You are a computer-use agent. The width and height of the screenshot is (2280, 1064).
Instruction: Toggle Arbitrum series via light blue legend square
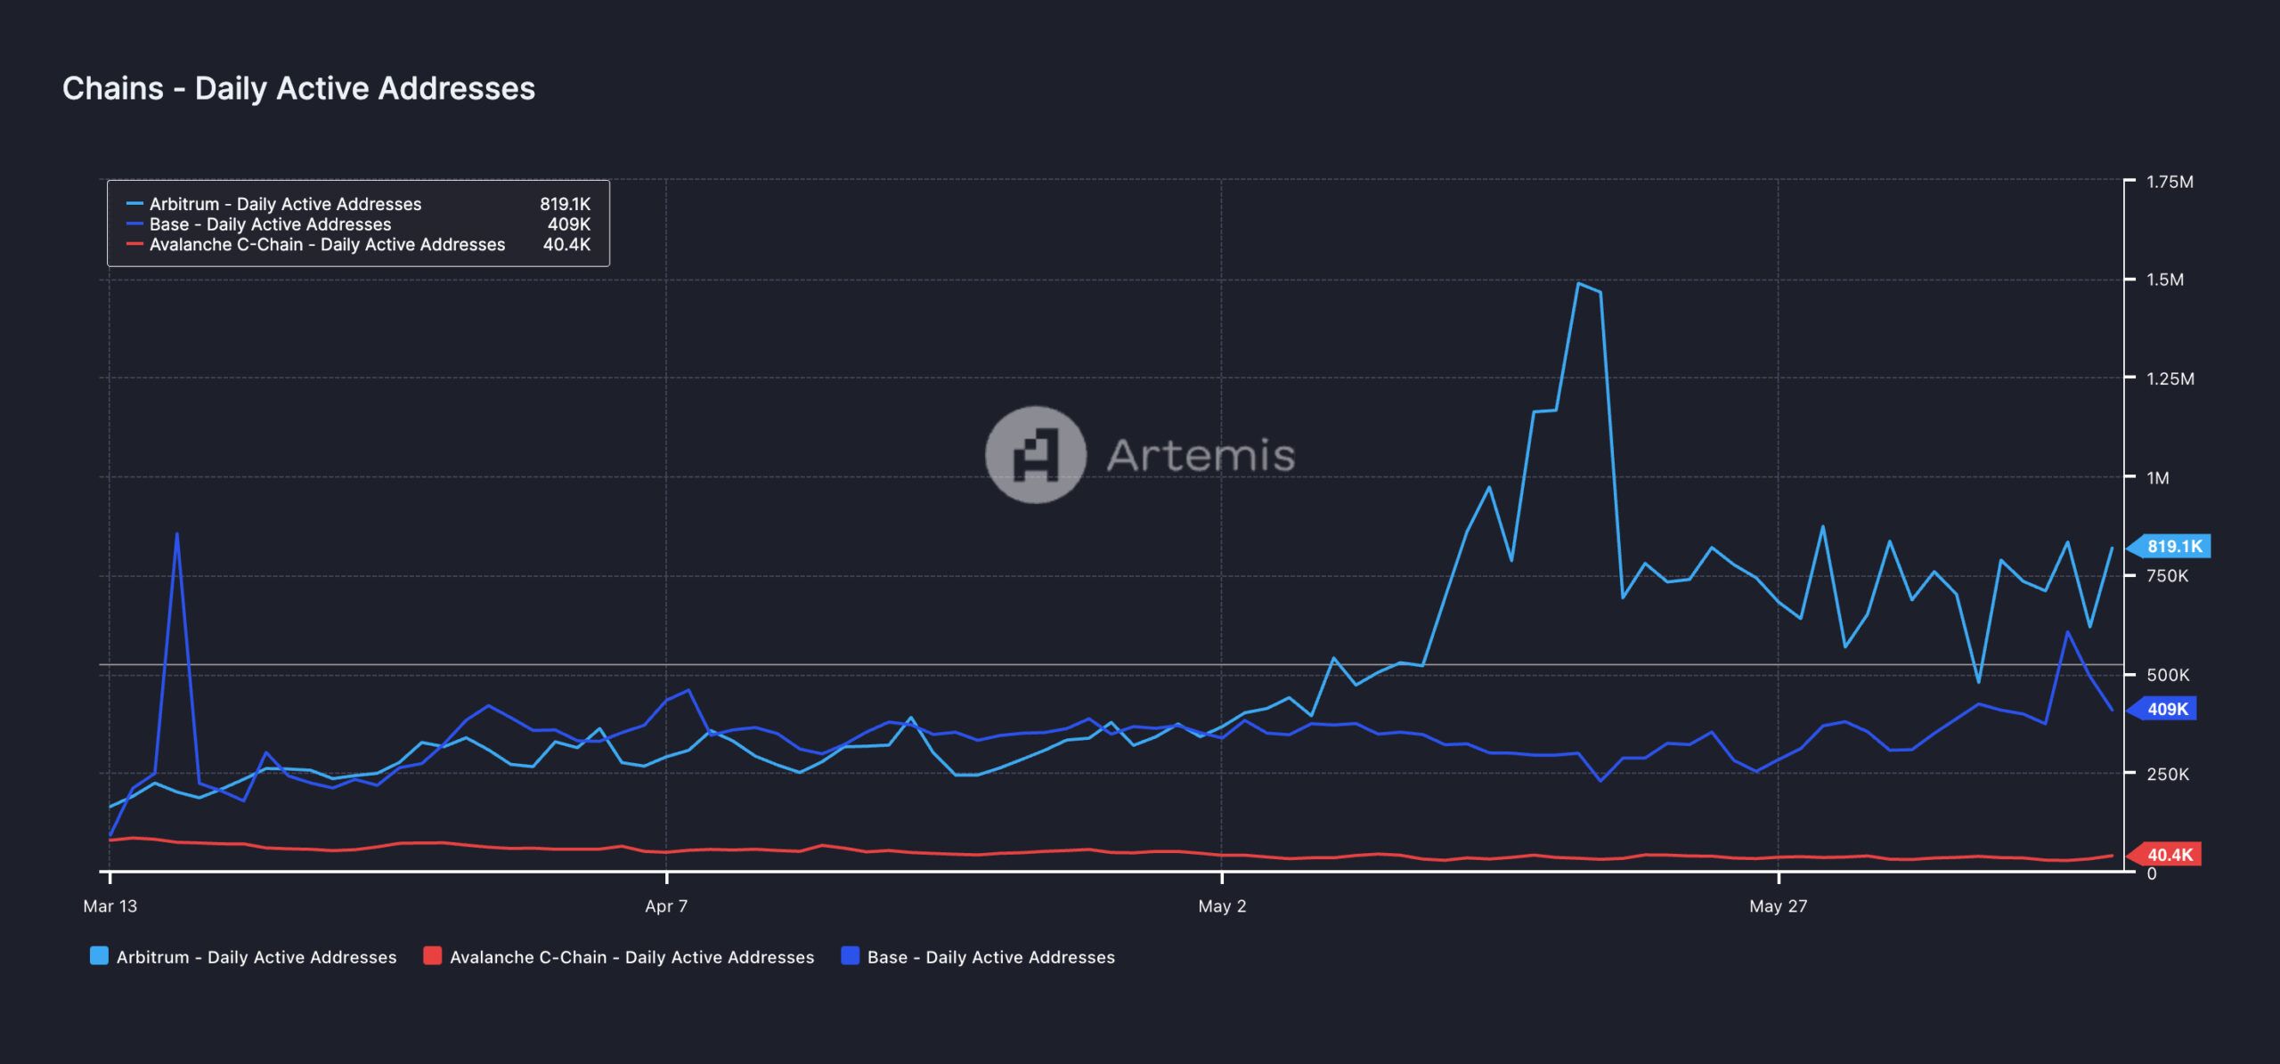pyautogui.click(x=99, y=956)
